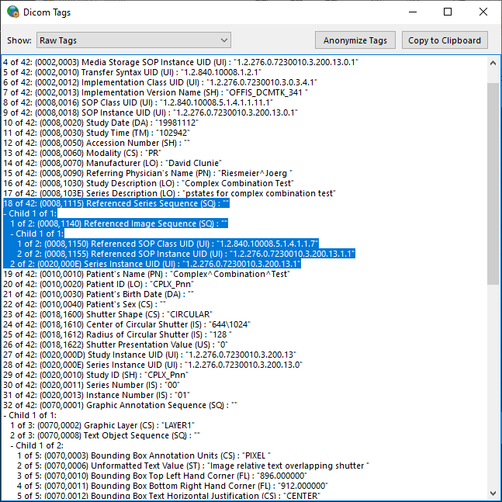Image resolution: width=502 pixels, height=502 pixels.
Task: Select the Bounding Box Annotation Units row
Action: (x=144, y=455)
